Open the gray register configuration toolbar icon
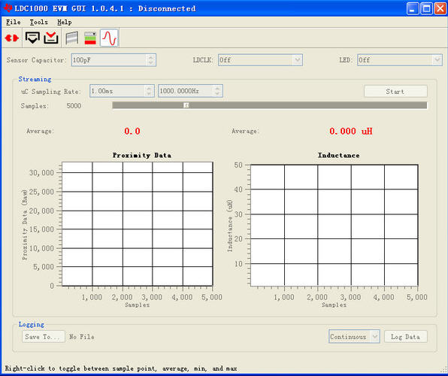The width and height of the screenshot is (448, 376). (x=71, y=38)
